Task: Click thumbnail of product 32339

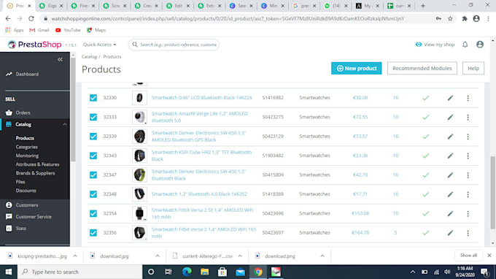Action: click(139, 137)
